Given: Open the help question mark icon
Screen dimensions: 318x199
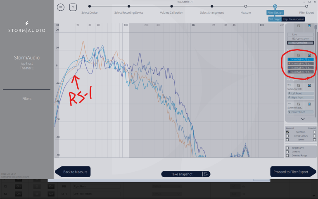Looking at the screenshot, I should [x=73, y=7].
